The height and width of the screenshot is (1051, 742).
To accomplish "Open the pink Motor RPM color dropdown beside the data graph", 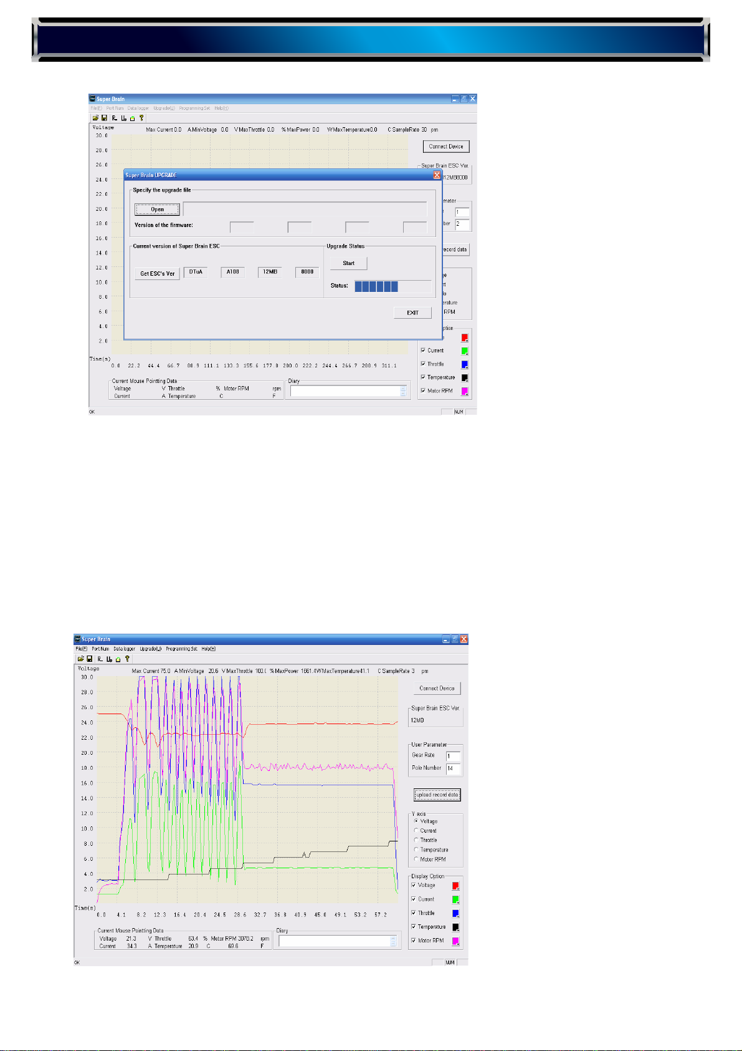I will [x=456, y=942].
